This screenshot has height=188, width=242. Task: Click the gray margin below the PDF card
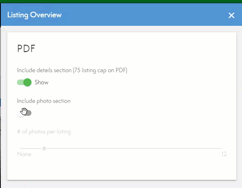[121, 184]
